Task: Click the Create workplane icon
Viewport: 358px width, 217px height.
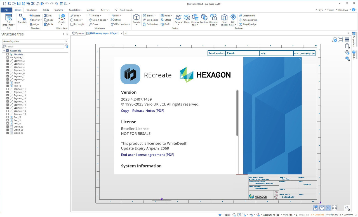Action: point(62,19)
